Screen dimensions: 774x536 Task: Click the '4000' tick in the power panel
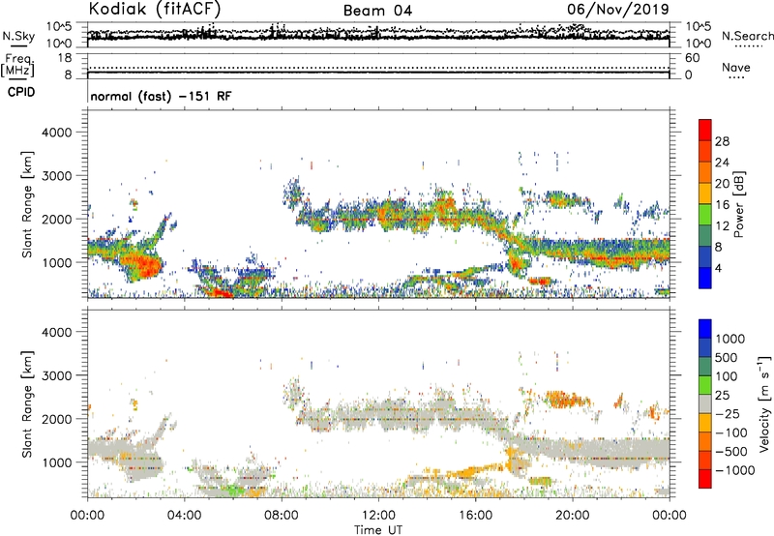pyautogui.click(x=56, y=133)
